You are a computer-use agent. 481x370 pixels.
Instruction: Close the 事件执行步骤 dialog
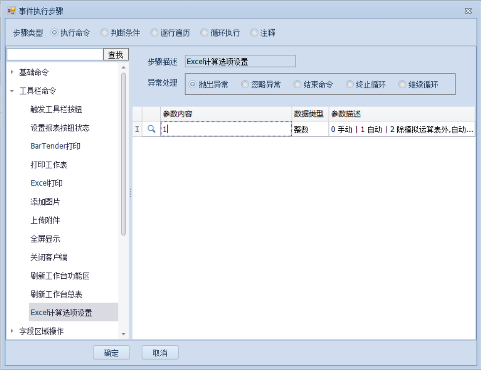coord(468,10)
